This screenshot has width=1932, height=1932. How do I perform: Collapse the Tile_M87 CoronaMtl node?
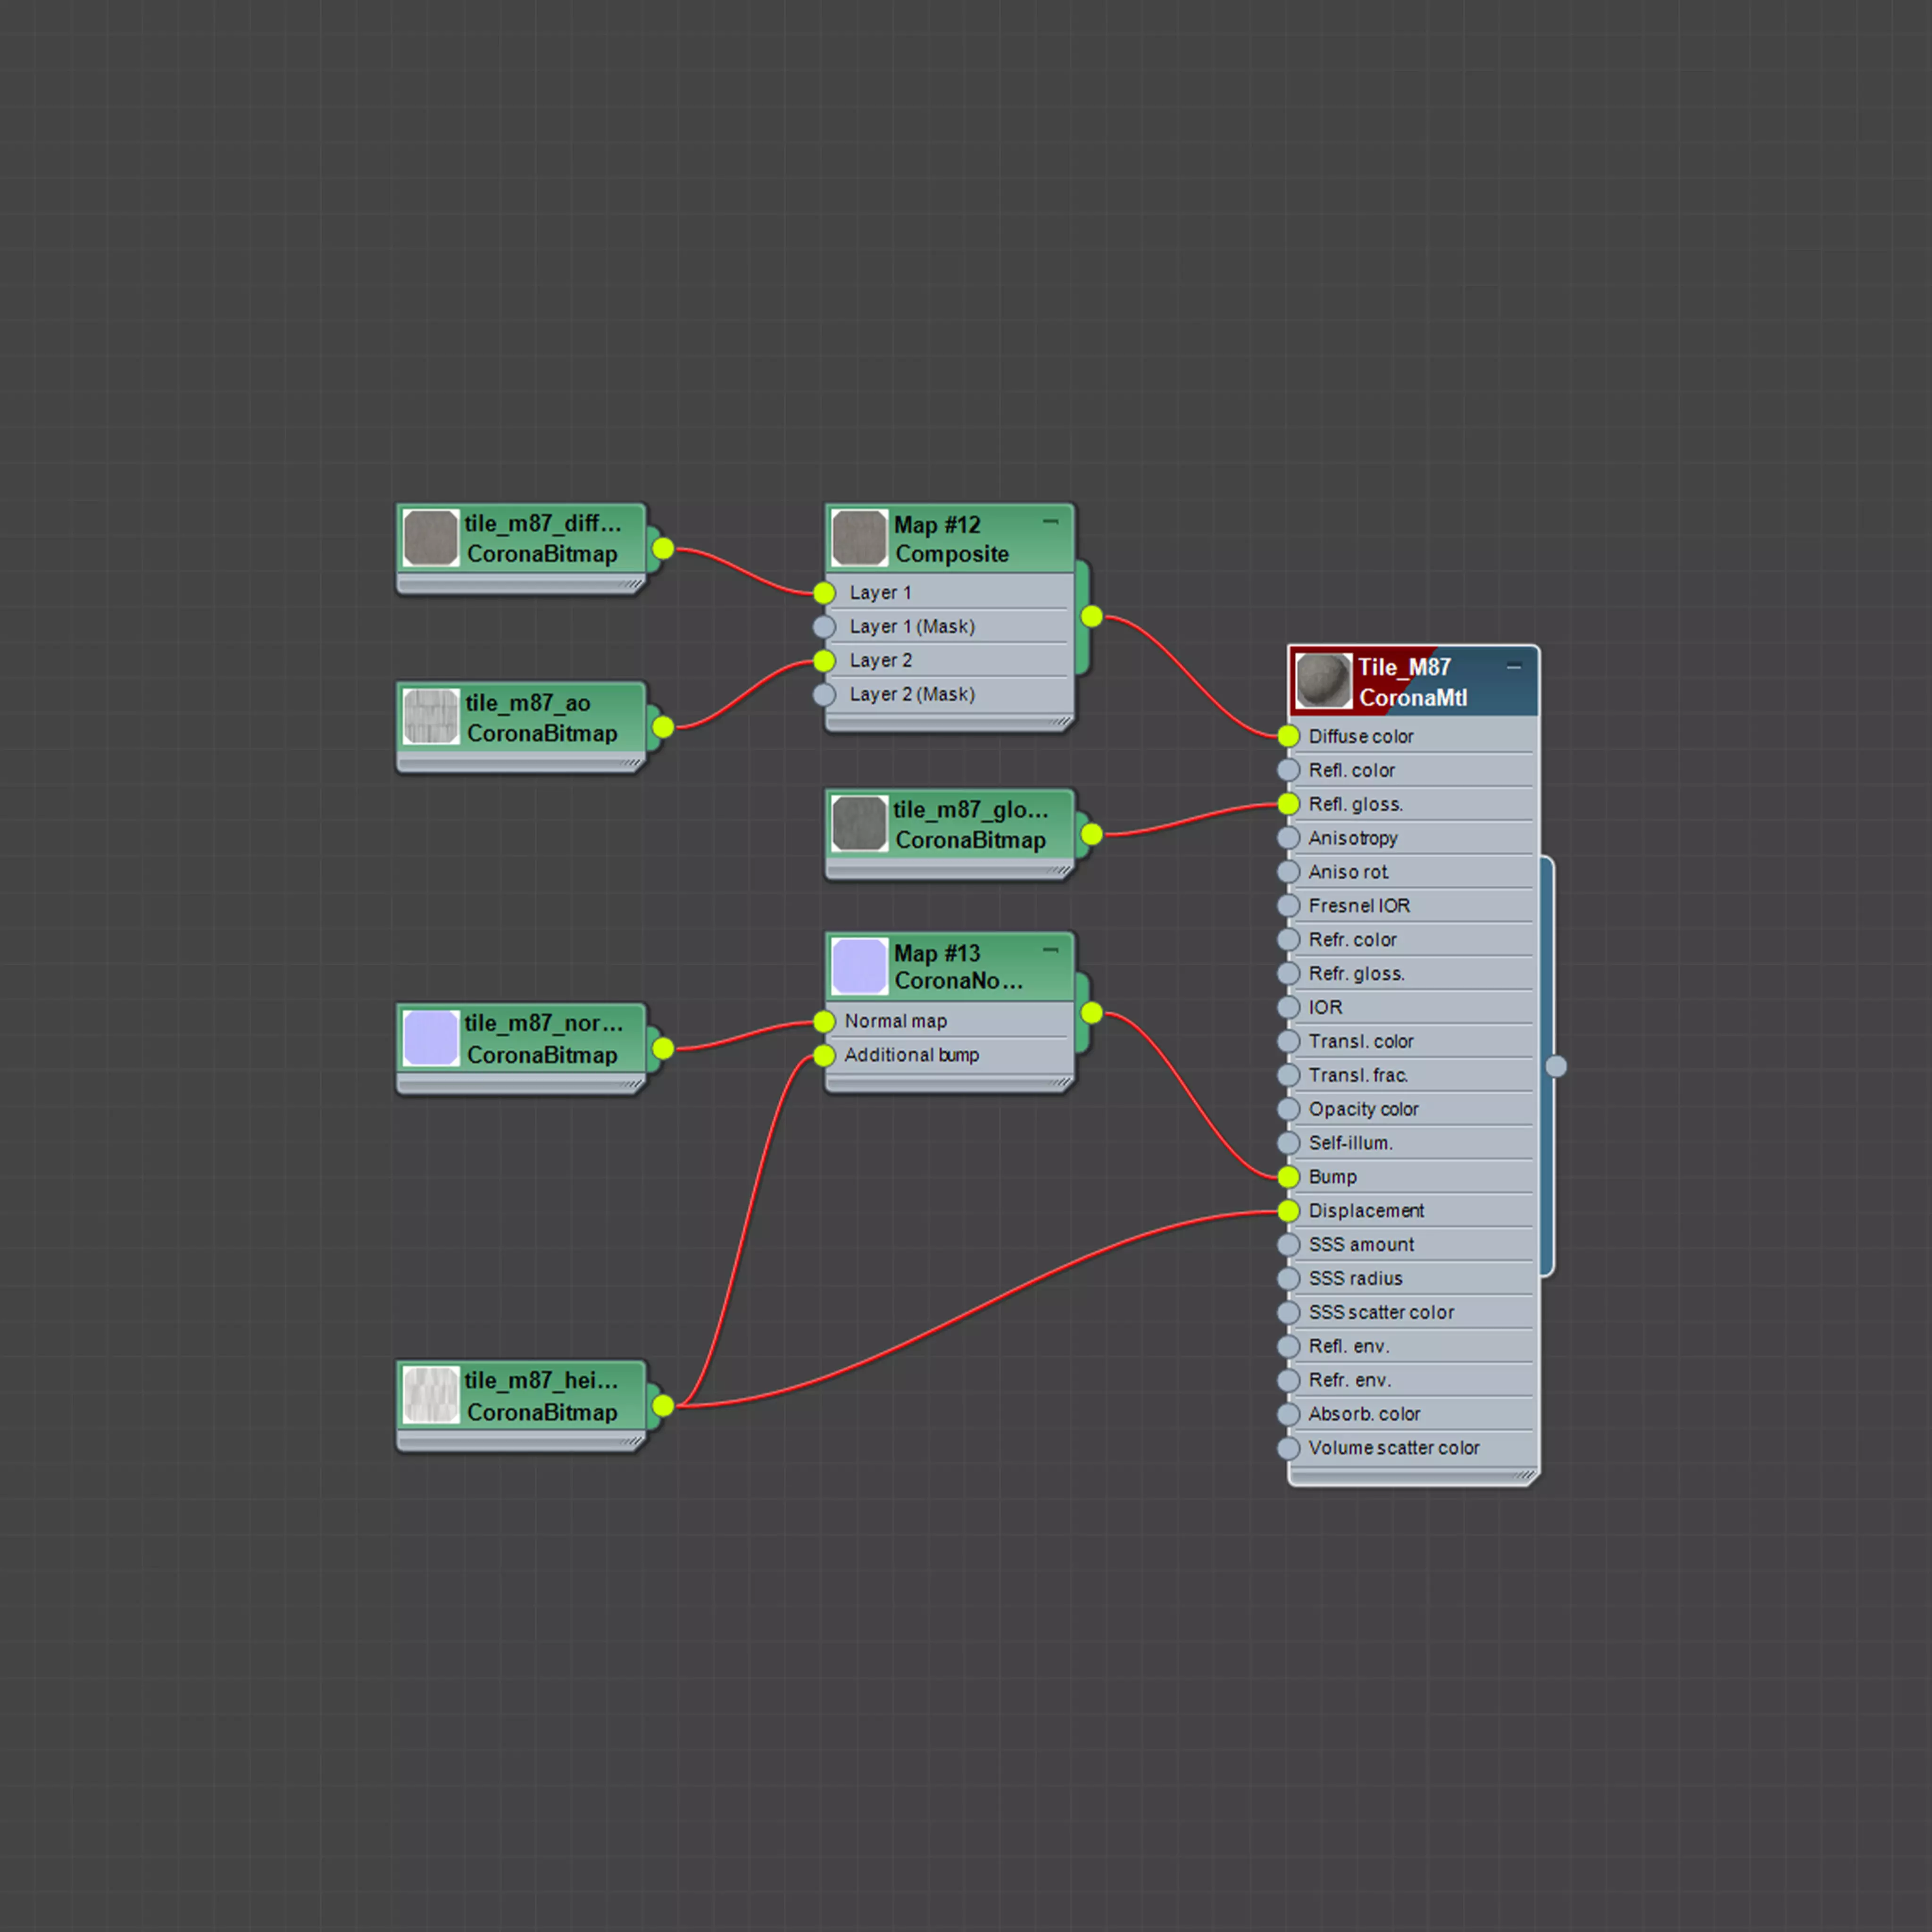[1513, 666]
